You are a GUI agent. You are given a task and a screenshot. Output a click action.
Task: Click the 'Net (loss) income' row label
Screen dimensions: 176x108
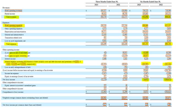coord(9,80)
